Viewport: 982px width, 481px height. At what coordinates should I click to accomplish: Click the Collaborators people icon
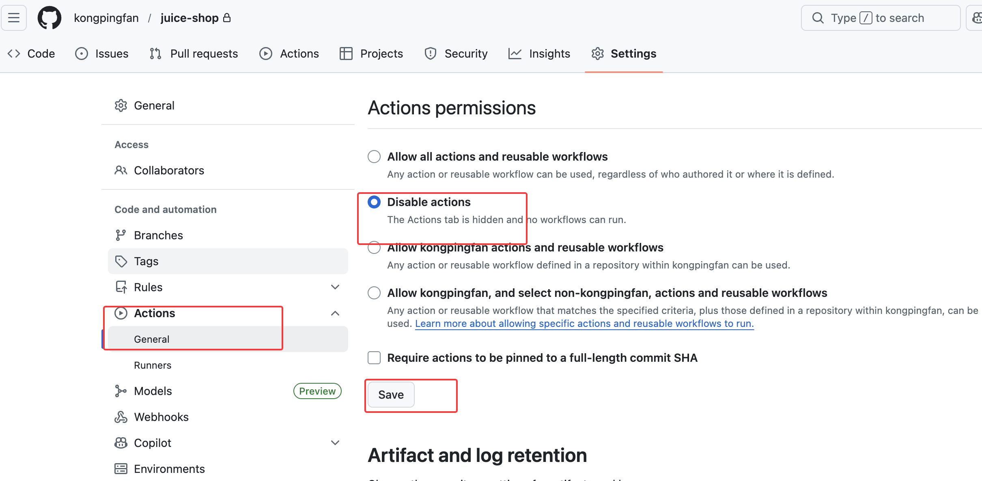tap(121, 170)
